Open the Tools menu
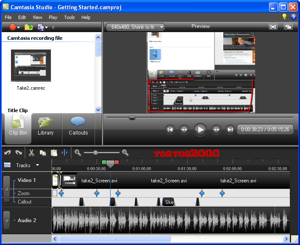Viewport: 300px width, 245px height. (69, 17)
